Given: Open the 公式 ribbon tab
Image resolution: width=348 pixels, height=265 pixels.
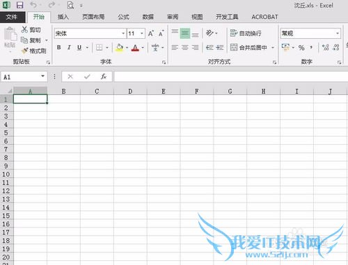Looking at the screenshot, I should 123,17.
